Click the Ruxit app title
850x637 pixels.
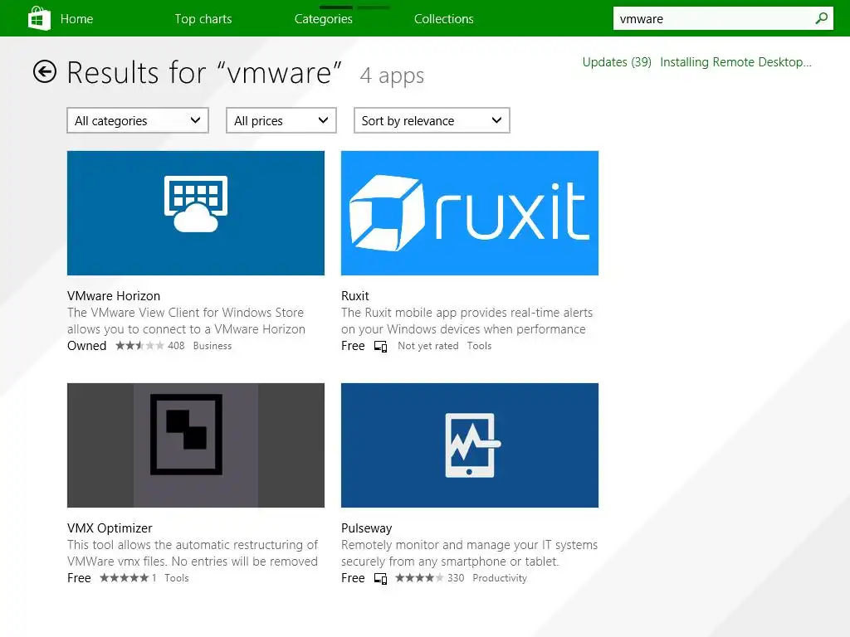click(x=355, y=296)
